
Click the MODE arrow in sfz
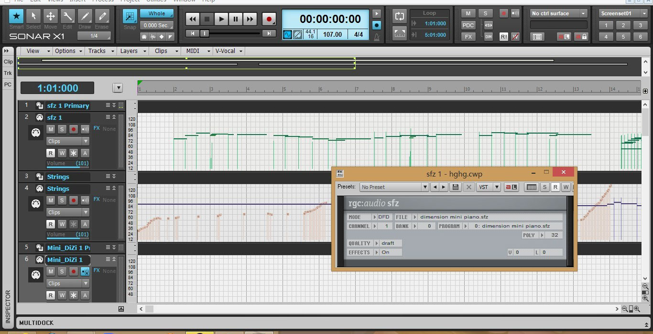pos(374,217)
